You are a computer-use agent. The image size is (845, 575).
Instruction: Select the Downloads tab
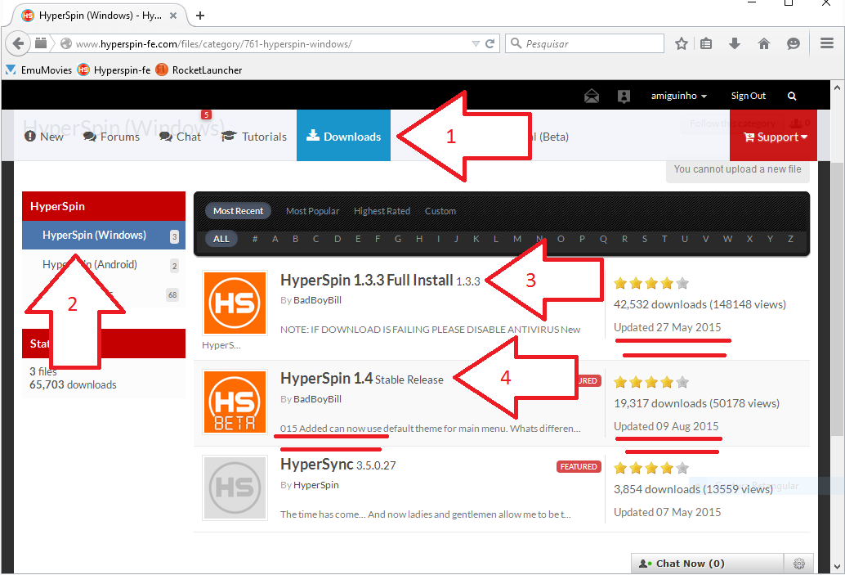[x=343, y=136]
